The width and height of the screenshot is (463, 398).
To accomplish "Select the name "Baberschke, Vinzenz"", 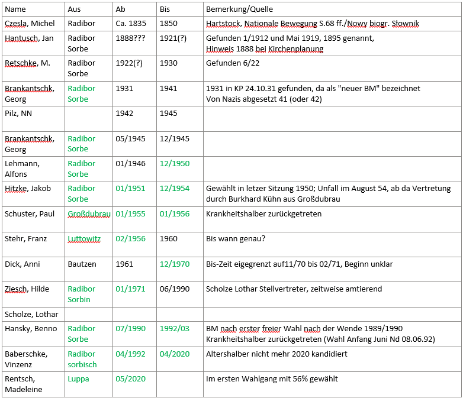I will 27,359.
